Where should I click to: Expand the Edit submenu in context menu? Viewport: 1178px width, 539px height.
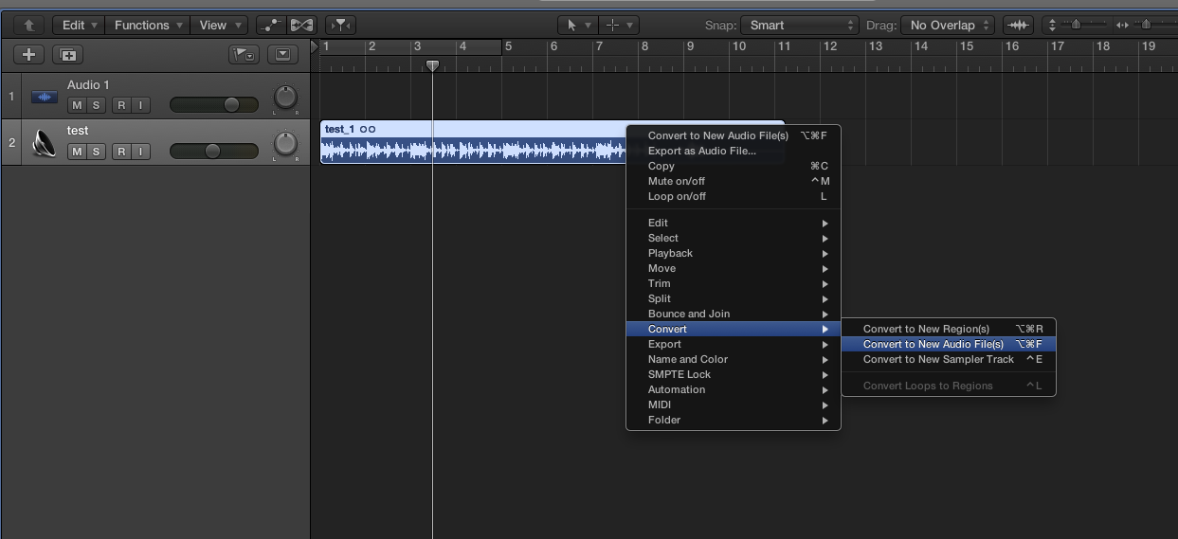(734, 224)
